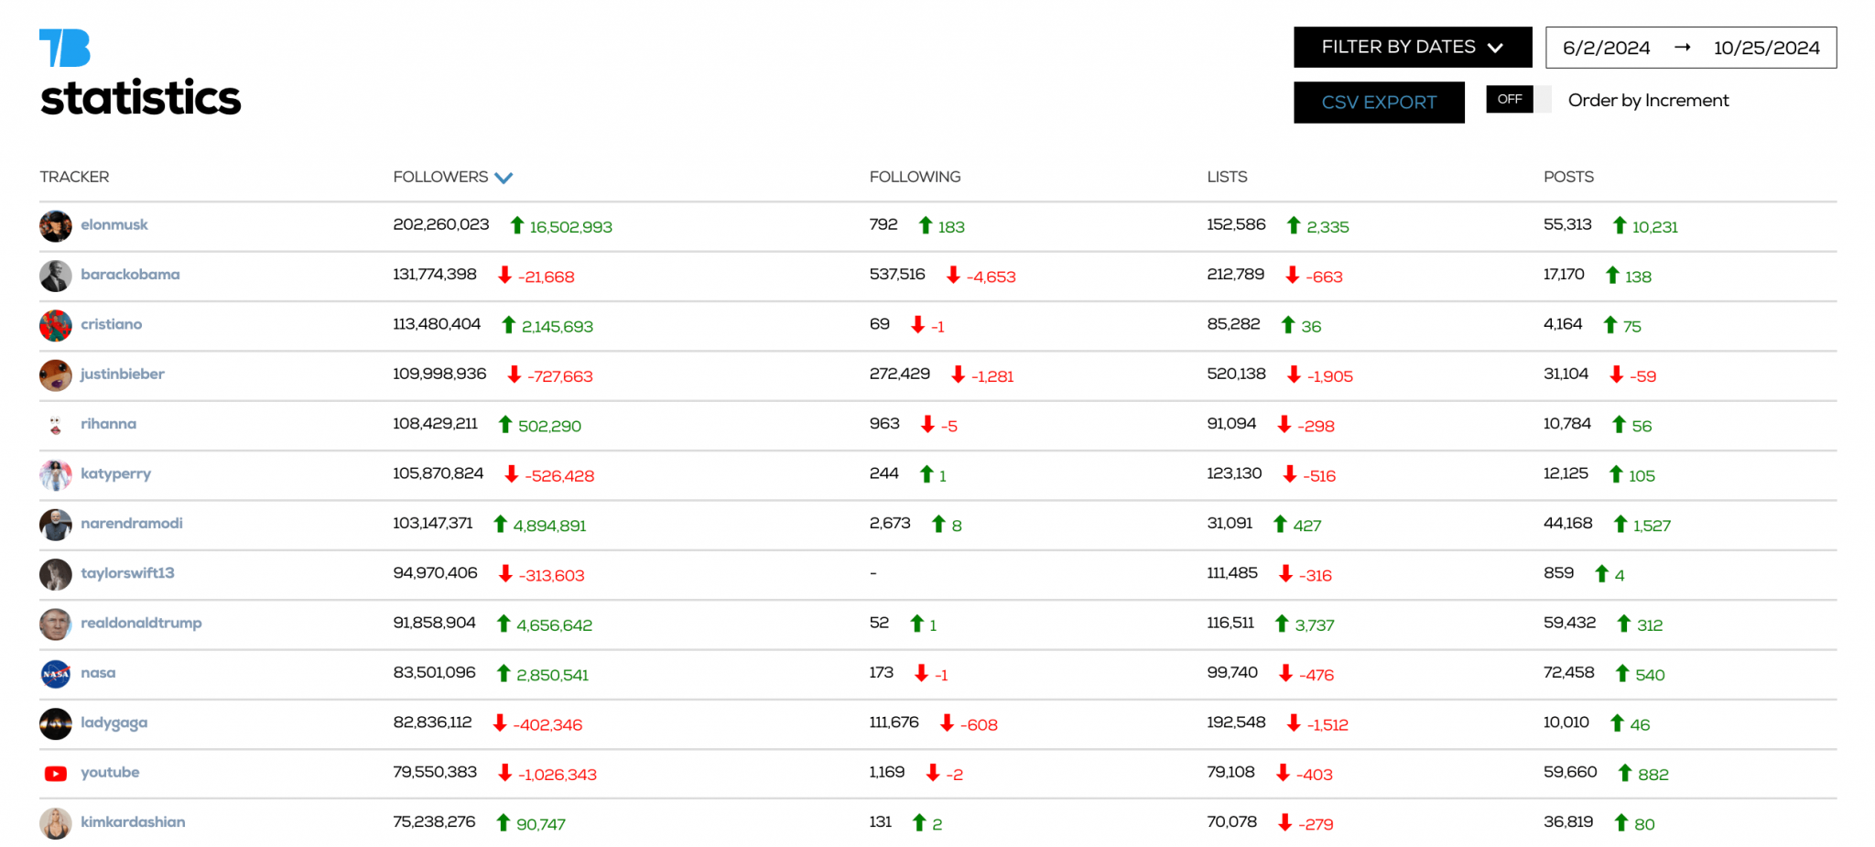Click the Posts column header
Screen dimensions: 1875x847
tap(1567, 177)
